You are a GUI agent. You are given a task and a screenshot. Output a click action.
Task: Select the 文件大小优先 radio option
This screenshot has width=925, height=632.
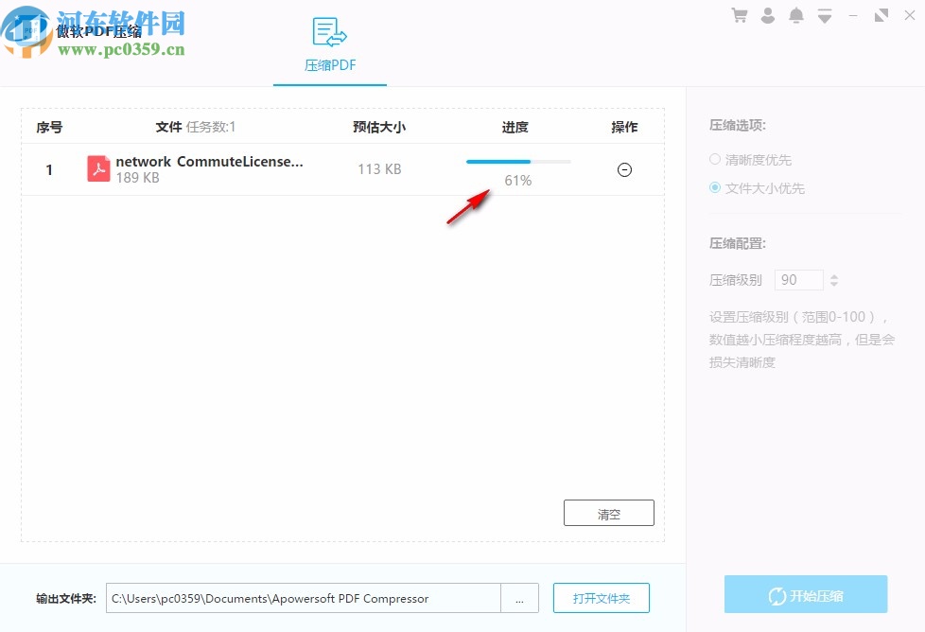point(715,187)
